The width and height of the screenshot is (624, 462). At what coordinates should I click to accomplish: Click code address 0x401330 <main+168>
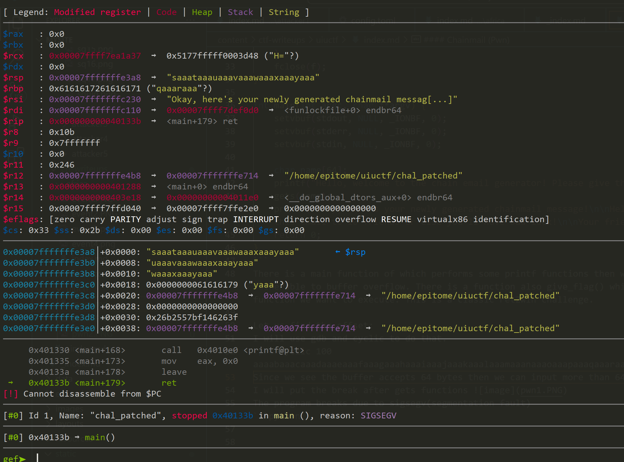click(77, 350)
